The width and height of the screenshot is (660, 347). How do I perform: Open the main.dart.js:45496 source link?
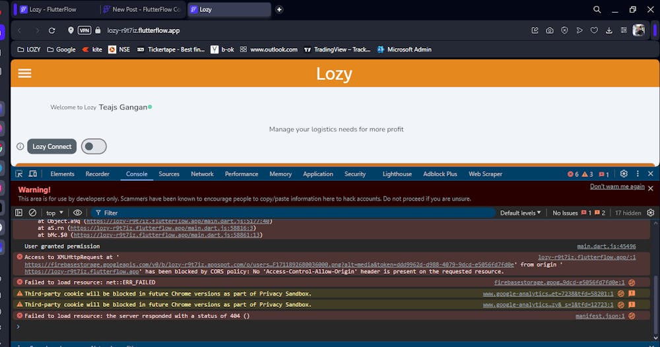606,246
